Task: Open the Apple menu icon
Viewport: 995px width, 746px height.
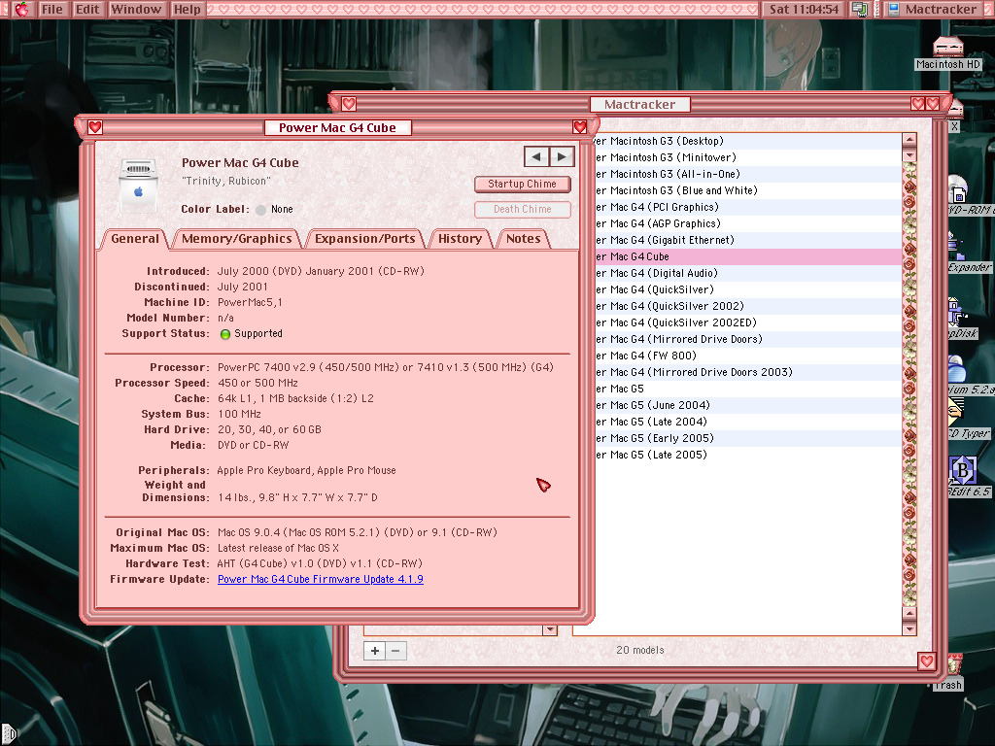Action: (x=20, y=10)
